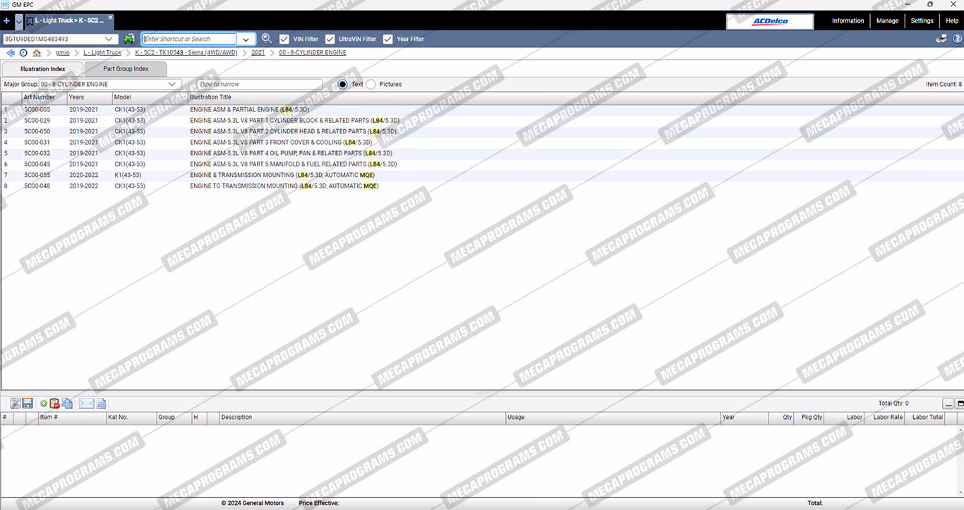Click the magnifying glass search icon
The image size is (964, 510).
coord(267,39)
